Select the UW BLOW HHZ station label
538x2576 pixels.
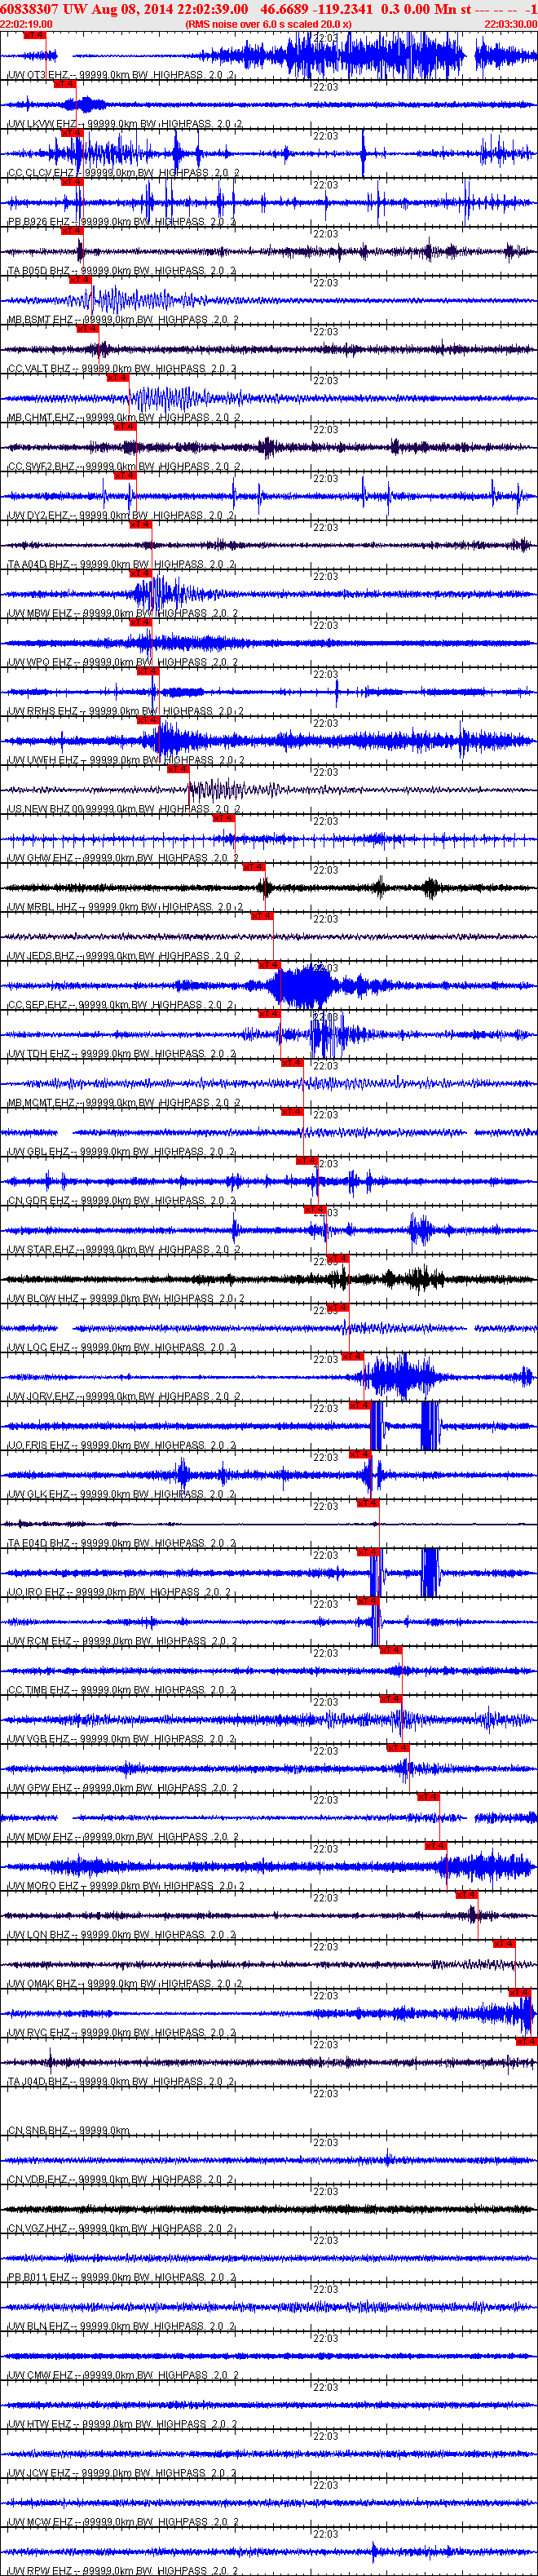point(125,1299)
